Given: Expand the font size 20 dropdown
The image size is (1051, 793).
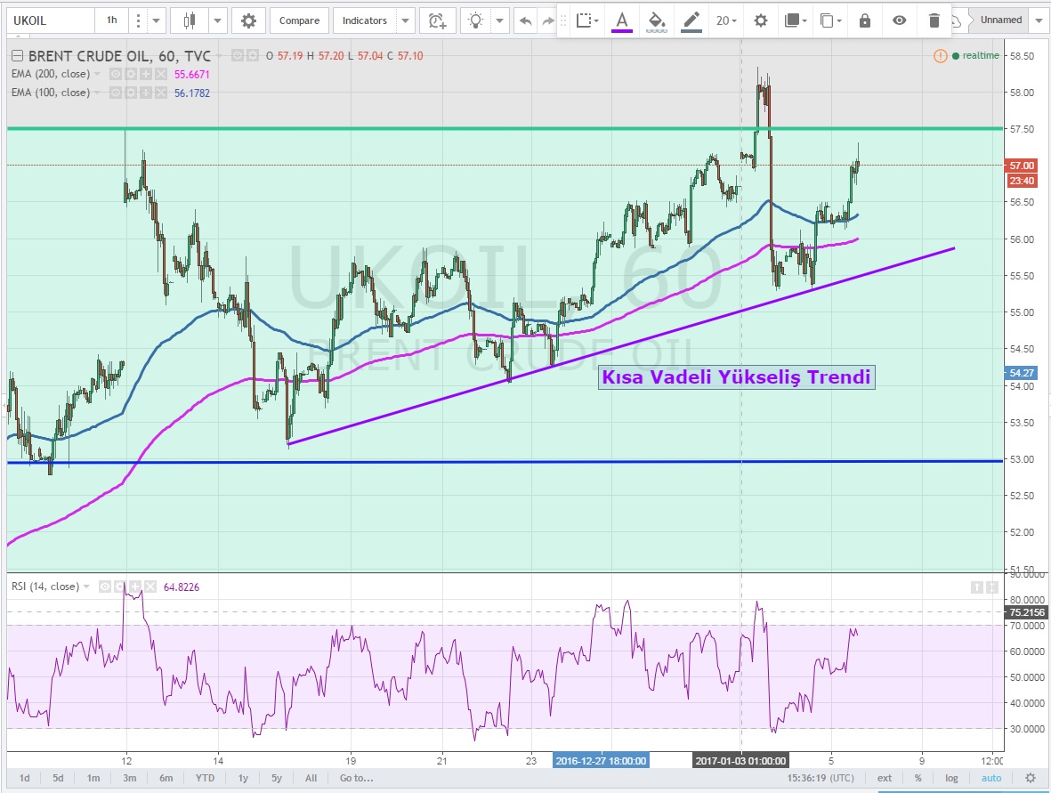Looking at the screenshot, I should click(x=727, y=20).
